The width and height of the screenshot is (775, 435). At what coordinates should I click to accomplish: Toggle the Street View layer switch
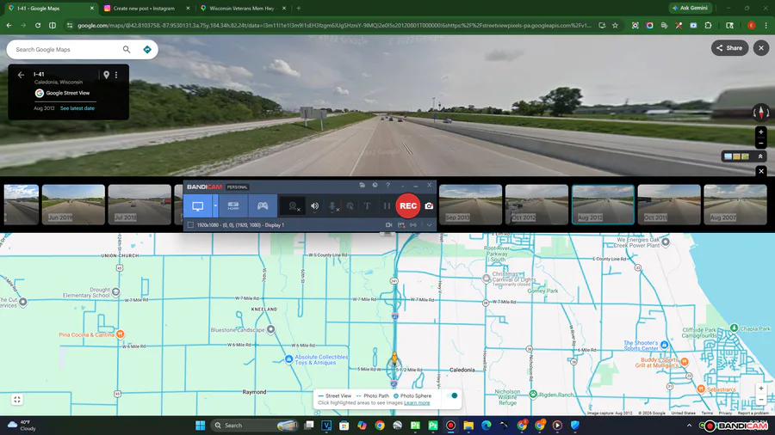(x=451, y=395)
